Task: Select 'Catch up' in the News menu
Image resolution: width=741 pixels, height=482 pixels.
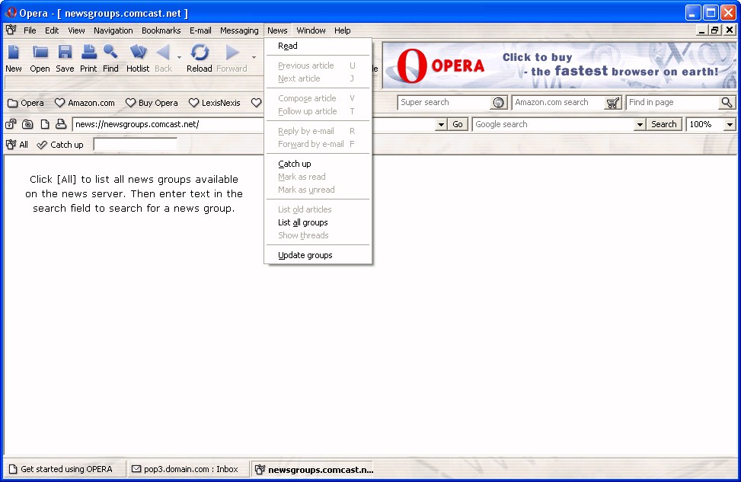Action: pos(295,164)
